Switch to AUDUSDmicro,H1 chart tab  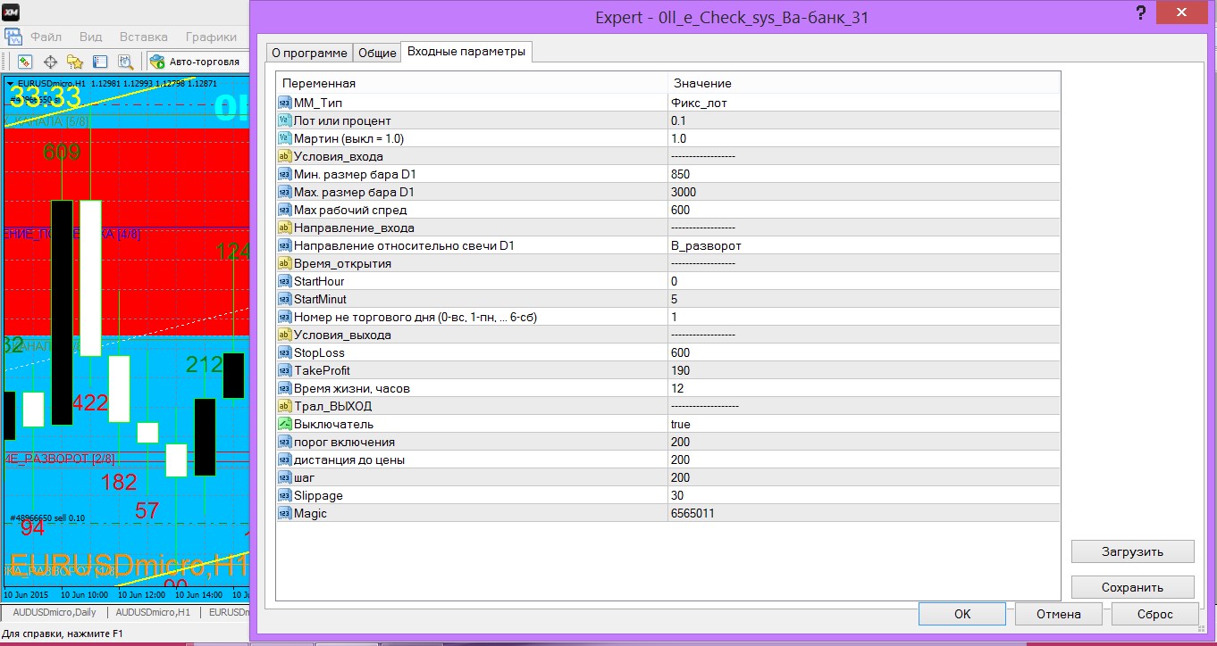click(153, 612)
